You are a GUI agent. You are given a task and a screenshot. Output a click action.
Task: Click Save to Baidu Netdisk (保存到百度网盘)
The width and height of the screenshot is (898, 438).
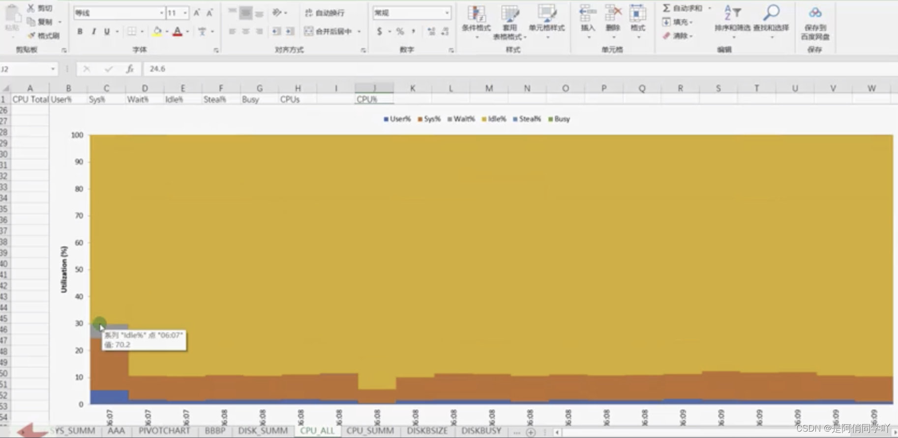pos(815,23)
